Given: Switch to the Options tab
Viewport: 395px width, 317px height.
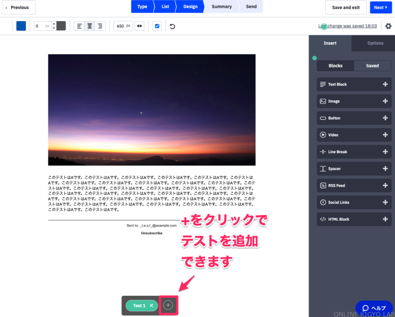Looking at the screenshot, I should pyautogui.click(x=375, y=43).
